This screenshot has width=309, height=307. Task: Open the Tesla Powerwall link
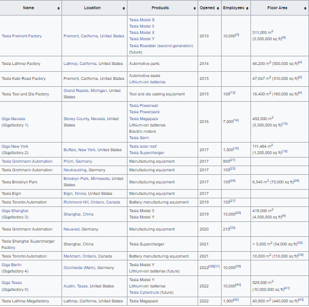(x=144, y=106)
